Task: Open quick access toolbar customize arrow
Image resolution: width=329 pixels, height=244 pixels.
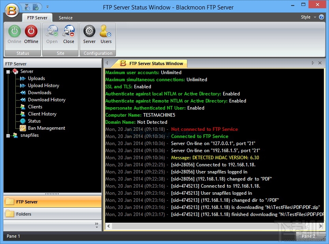Action: point(48,7)
